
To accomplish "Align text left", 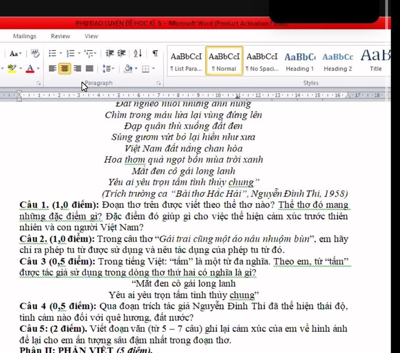I will (x=53, y=69).
